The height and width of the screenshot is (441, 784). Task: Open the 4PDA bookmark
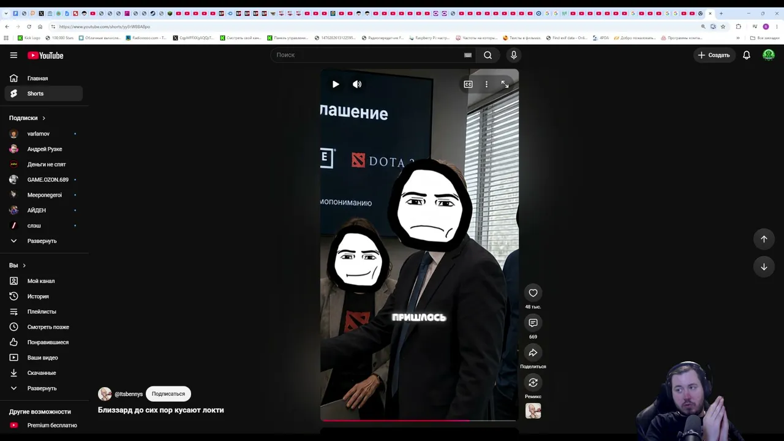(601, 38)
